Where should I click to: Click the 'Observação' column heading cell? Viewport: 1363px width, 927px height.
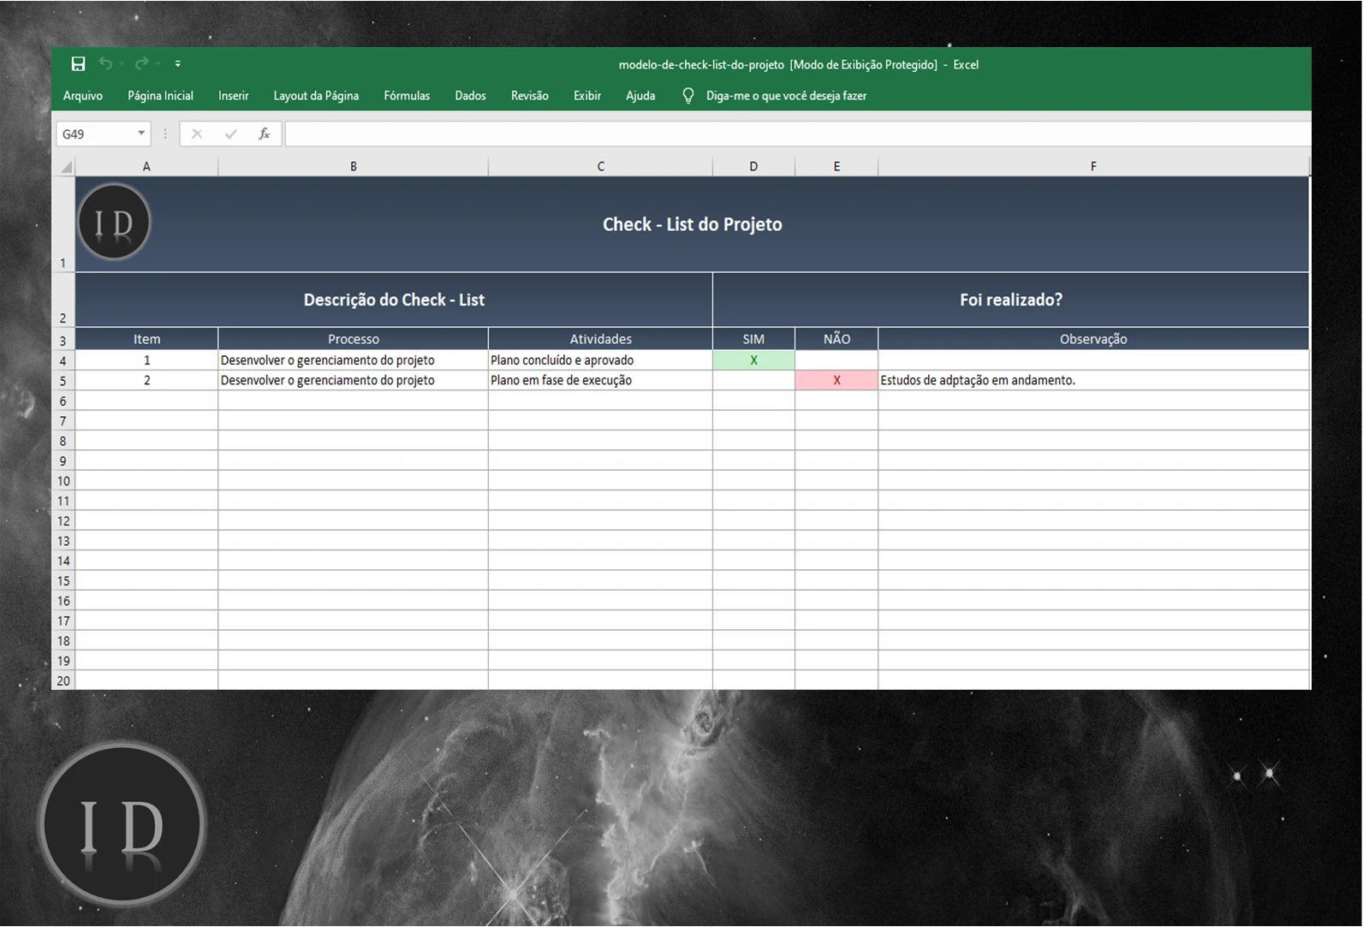pos(1093,339)
